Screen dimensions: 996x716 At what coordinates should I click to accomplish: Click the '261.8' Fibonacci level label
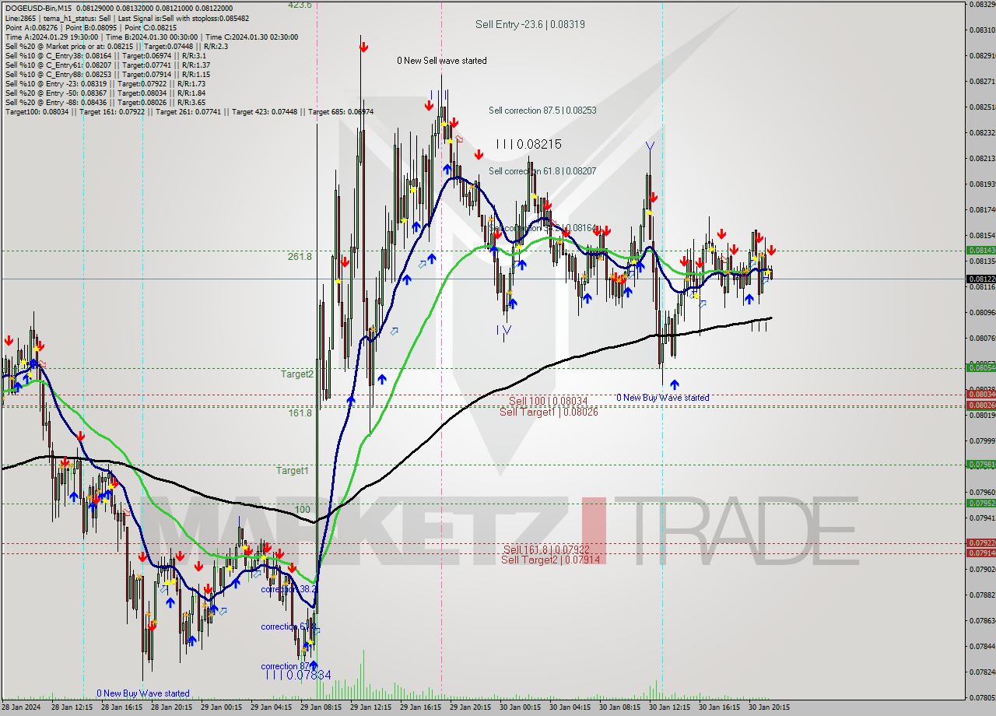click(x=300, y=256)
